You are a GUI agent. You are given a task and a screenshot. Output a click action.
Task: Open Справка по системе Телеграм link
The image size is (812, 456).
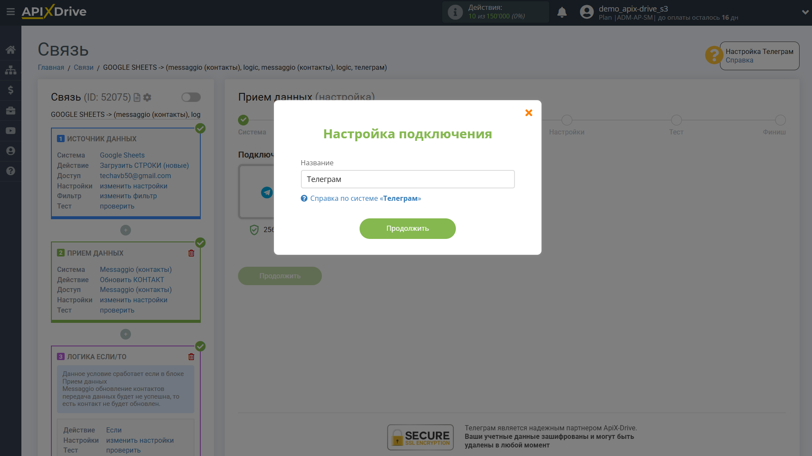pyautogui.click(x=365, y=198)
